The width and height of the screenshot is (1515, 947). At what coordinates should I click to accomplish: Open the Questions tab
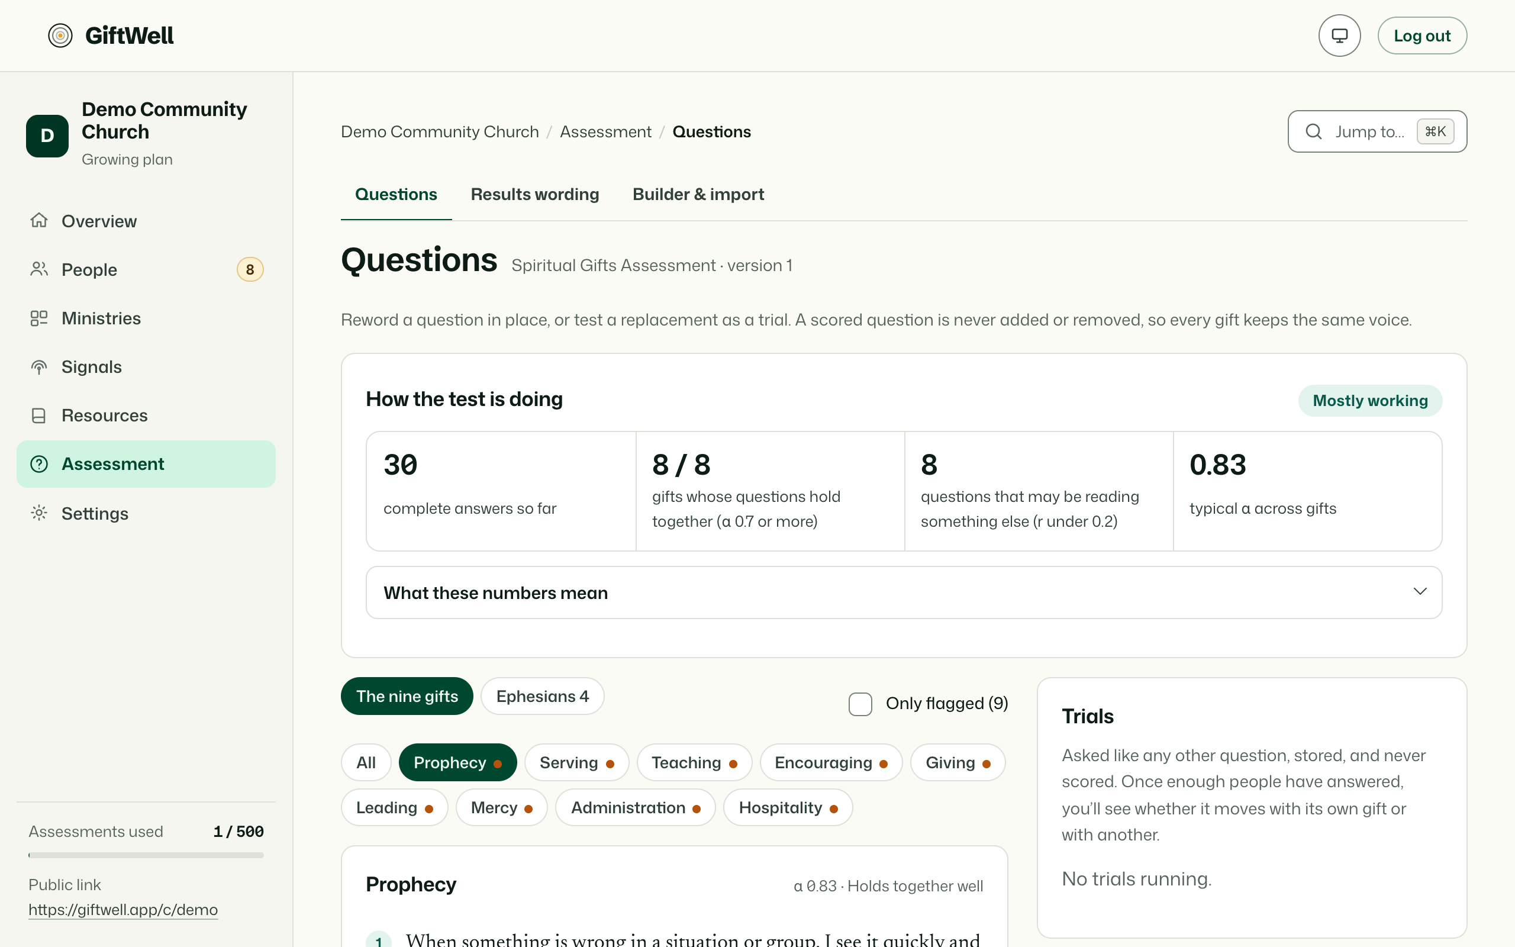tap(396, 194)
